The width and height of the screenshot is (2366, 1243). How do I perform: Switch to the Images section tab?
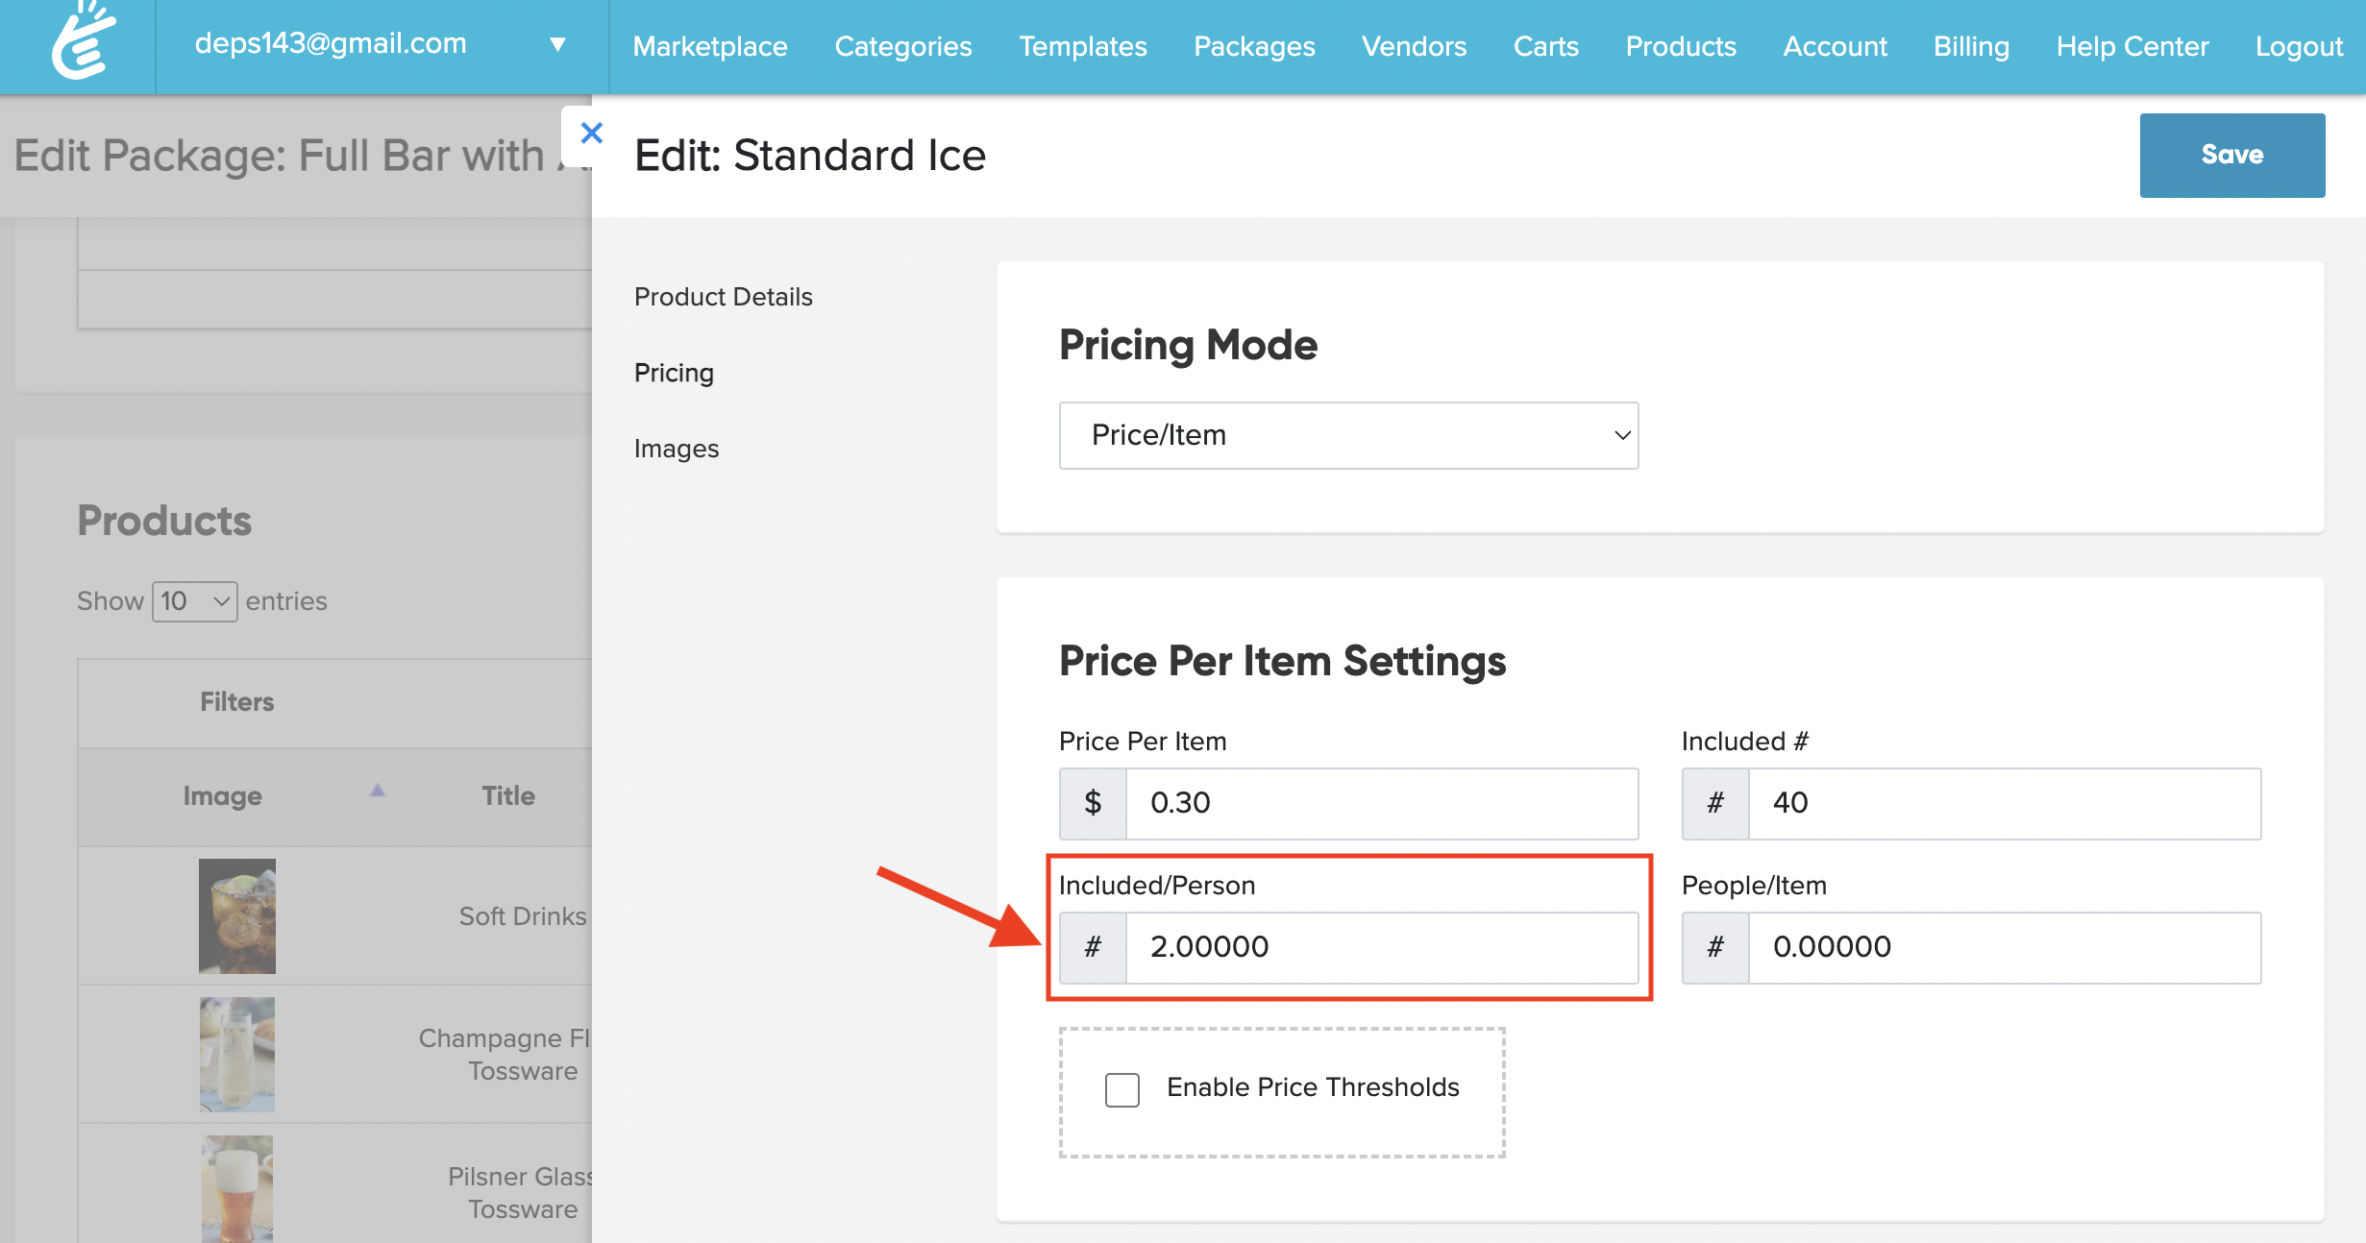click(676, 449)
